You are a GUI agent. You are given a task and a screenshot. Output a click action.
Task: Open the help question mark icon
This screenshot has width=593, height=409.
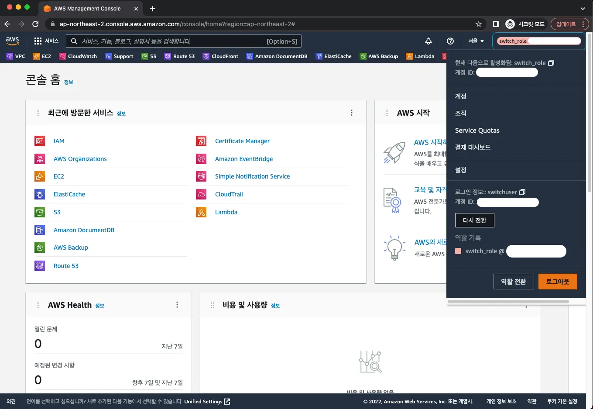pyautogui.click(x=450, y=41)
